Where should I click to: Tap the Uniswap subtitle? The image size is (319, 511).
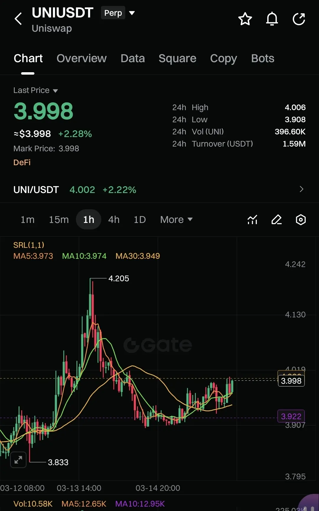point(52,28)
